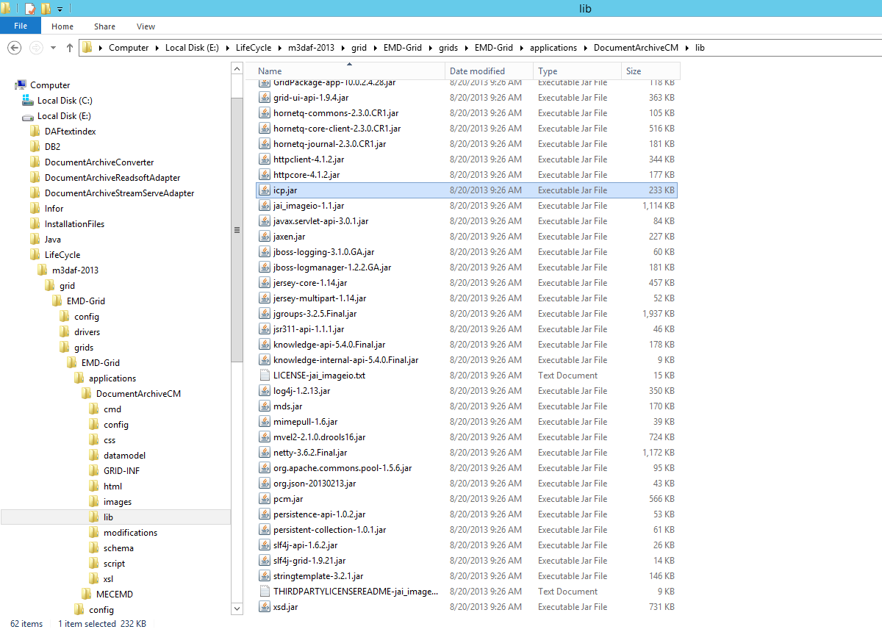Click the Properties icon in title bar
Screen dimensions: 882x632
click(x=30, y=9)
